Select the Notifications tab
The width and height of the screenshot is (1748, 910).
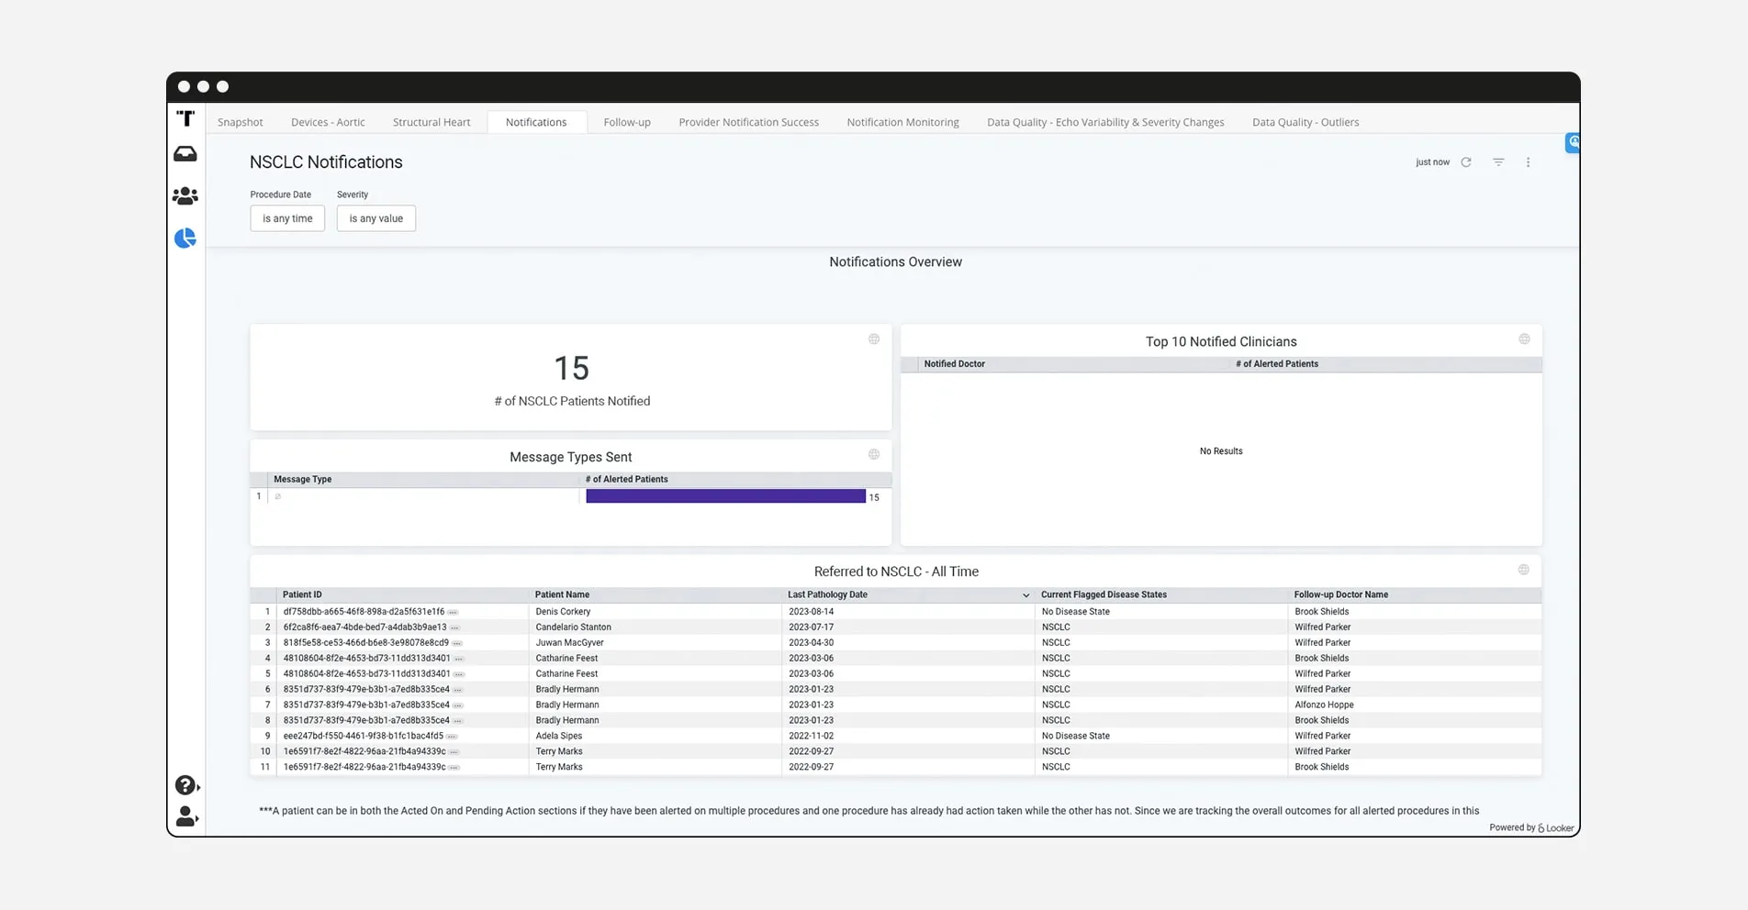(536, 122)
